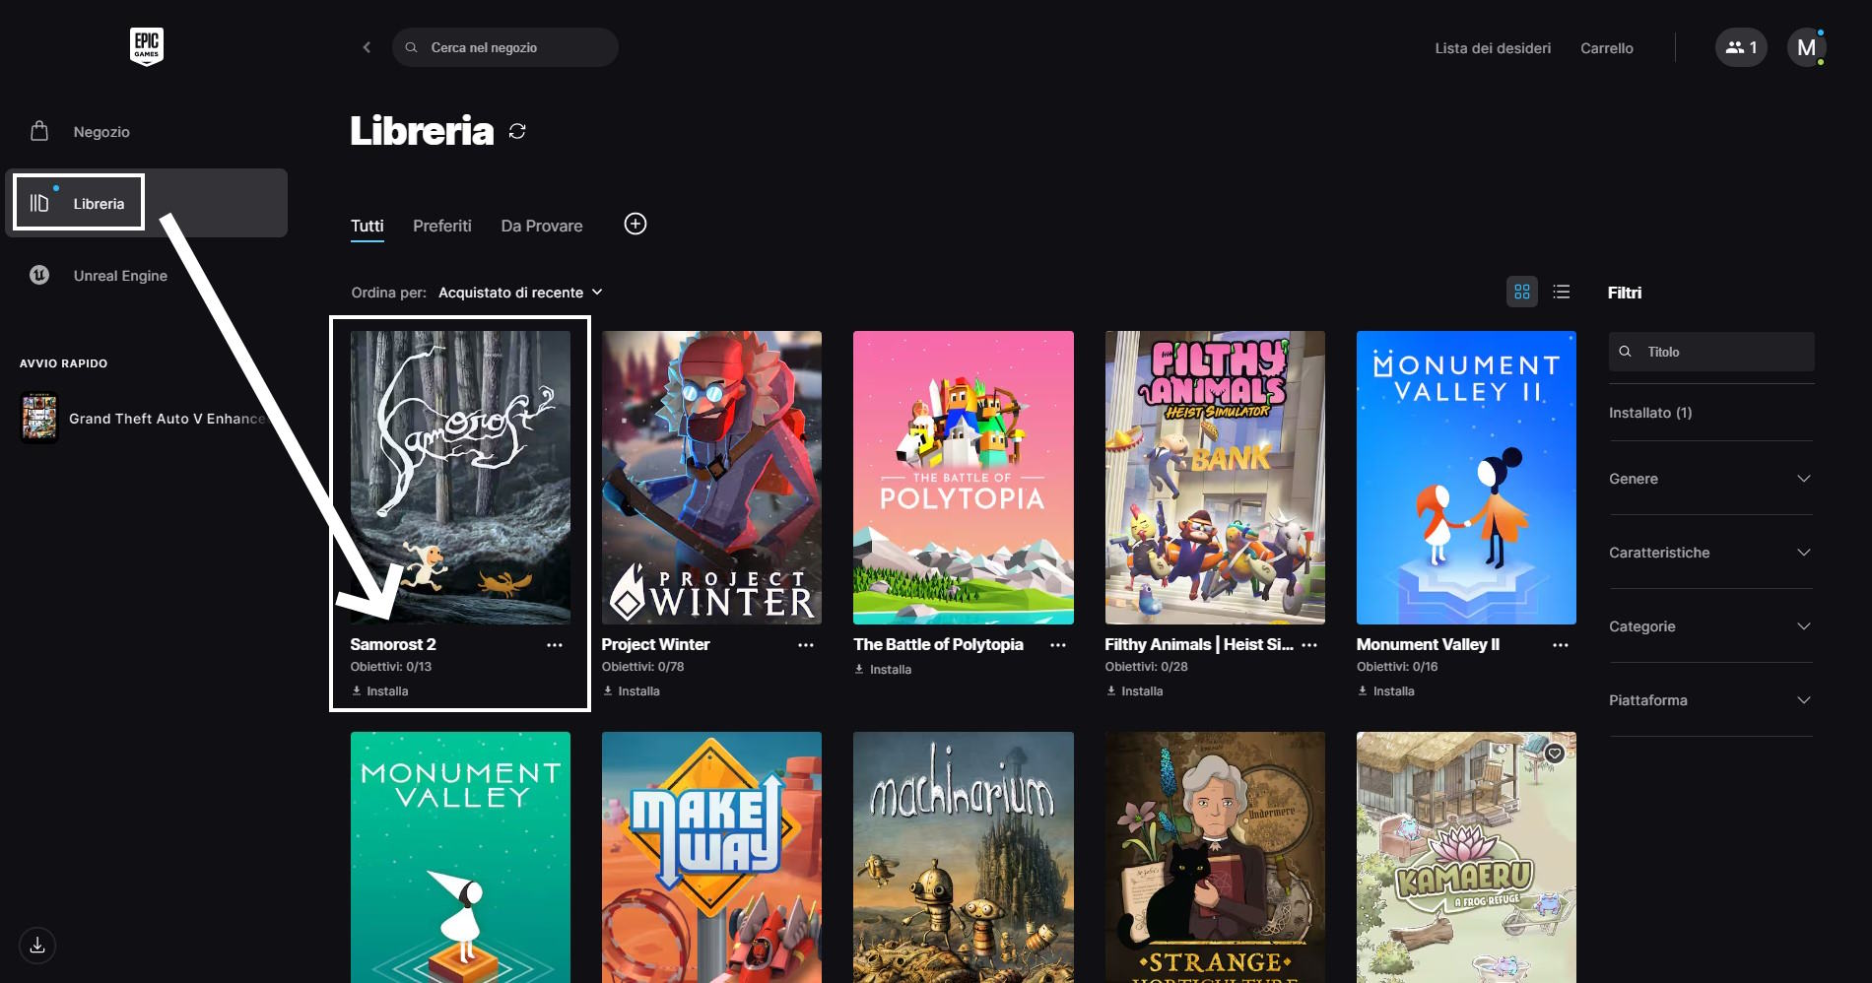Open the Machinarium cover thumbnail
Viewport: 1872px width, 983px height.
click(x=964, y=857)
